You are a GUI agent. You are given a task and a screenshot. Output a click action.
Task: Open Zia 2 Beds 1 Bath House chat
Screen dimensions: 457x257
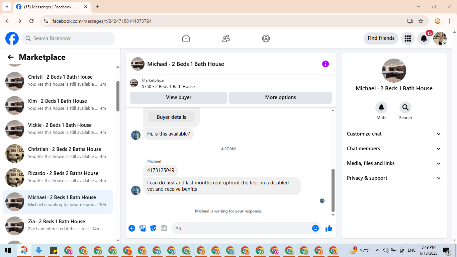pos(58,226)
